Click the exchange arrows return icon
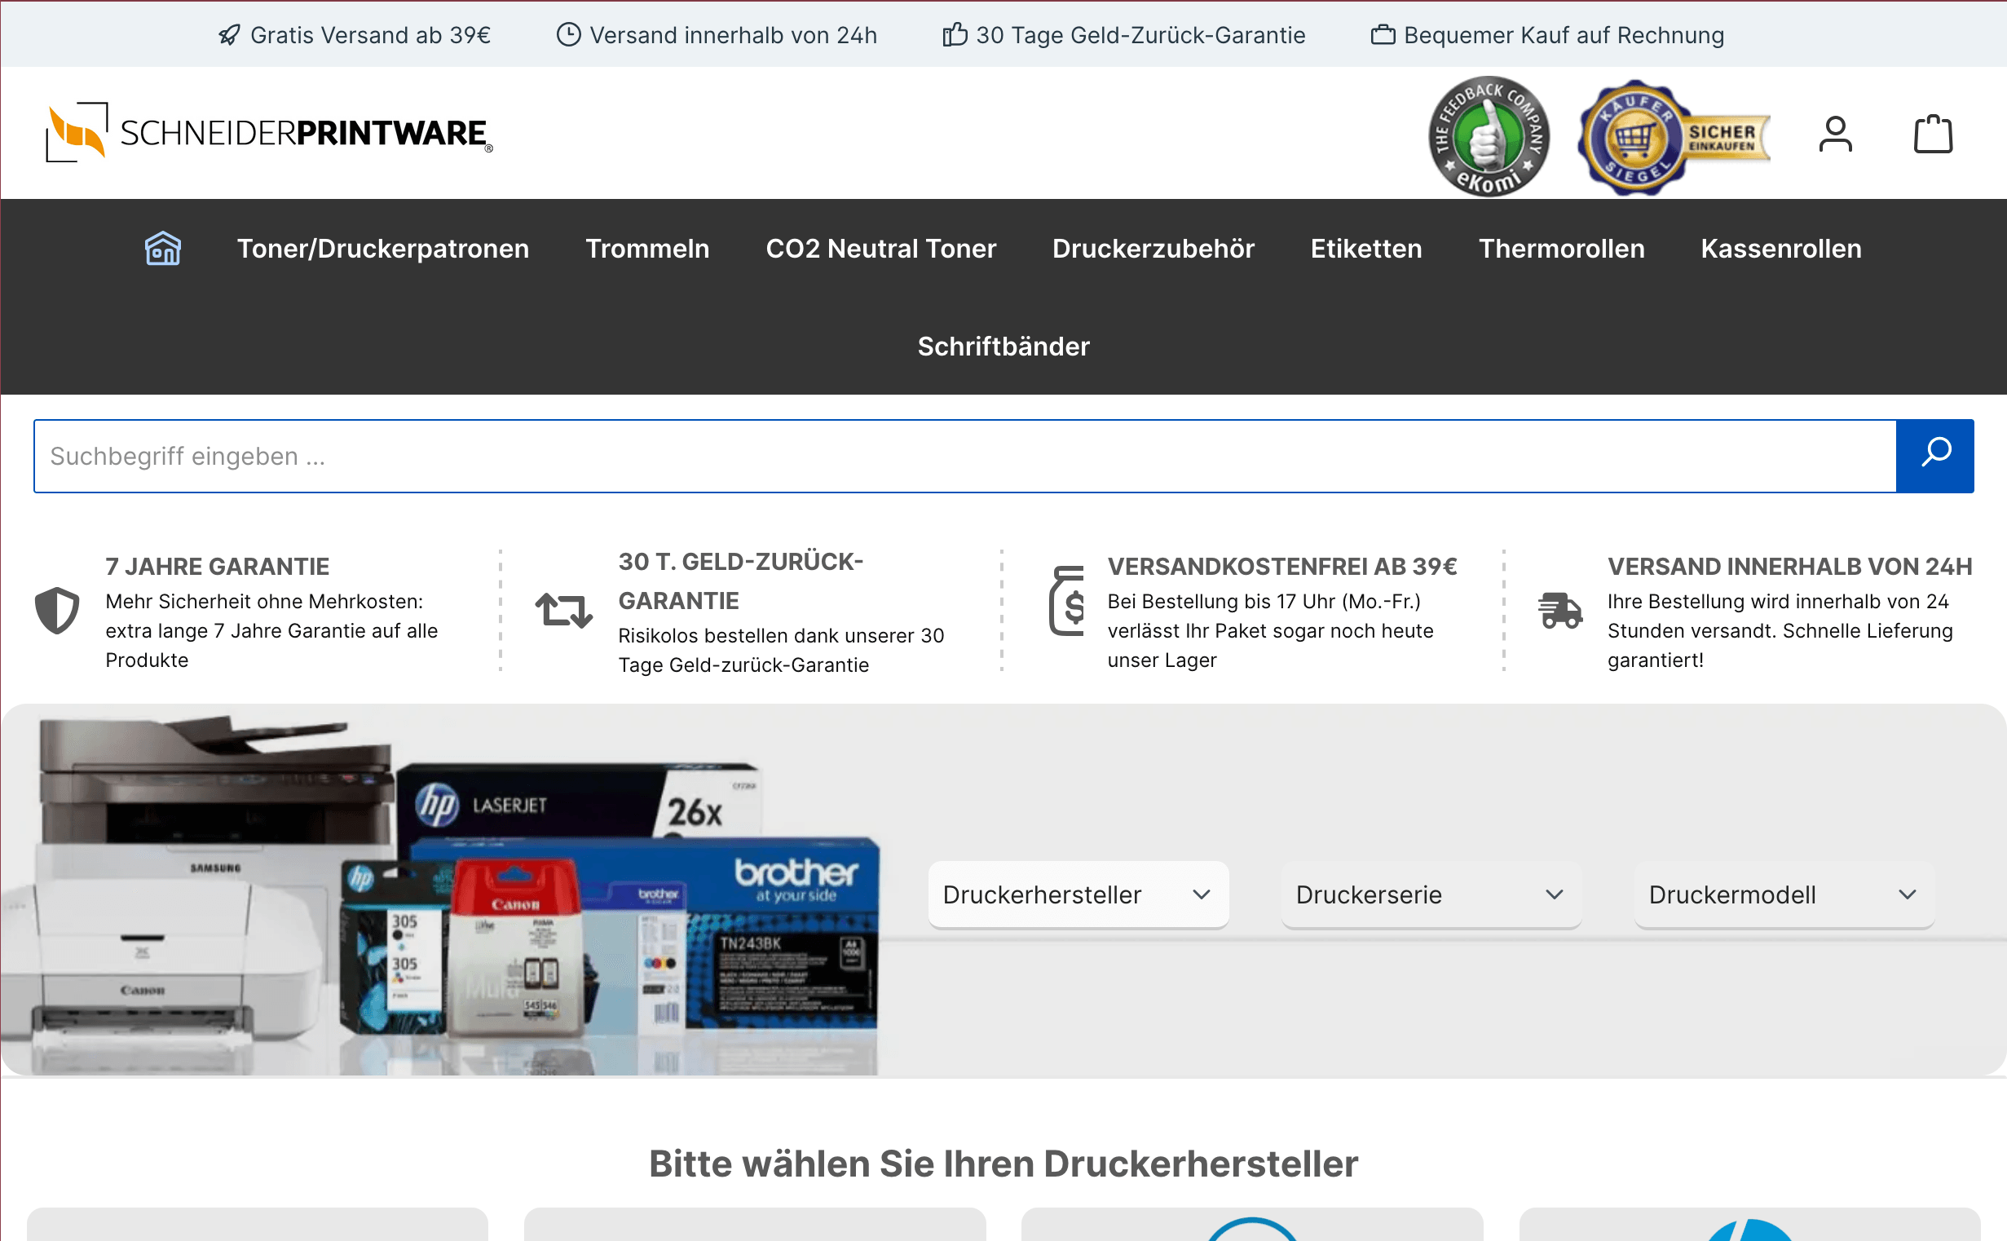Screen dimensions: 2007x1241 point(563,611)
